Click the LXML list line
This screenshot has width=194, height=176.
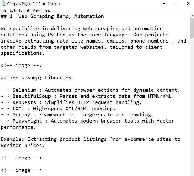[x=58, y=109]
